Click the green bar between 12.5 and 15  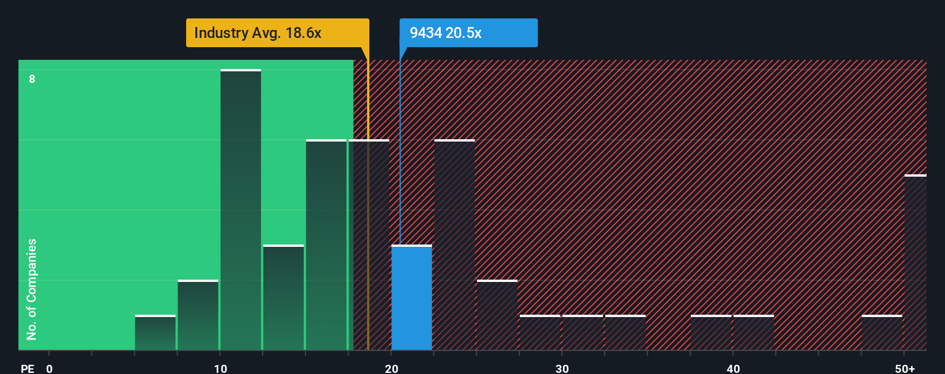(283, 297)
